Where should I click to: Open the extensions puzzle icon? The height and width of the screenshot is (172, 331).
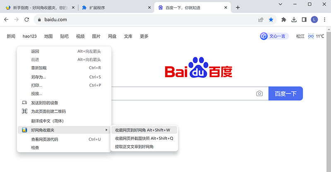click(284, 19)
